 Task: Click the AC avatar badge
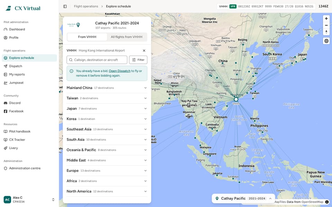click(x=7, y=200)
